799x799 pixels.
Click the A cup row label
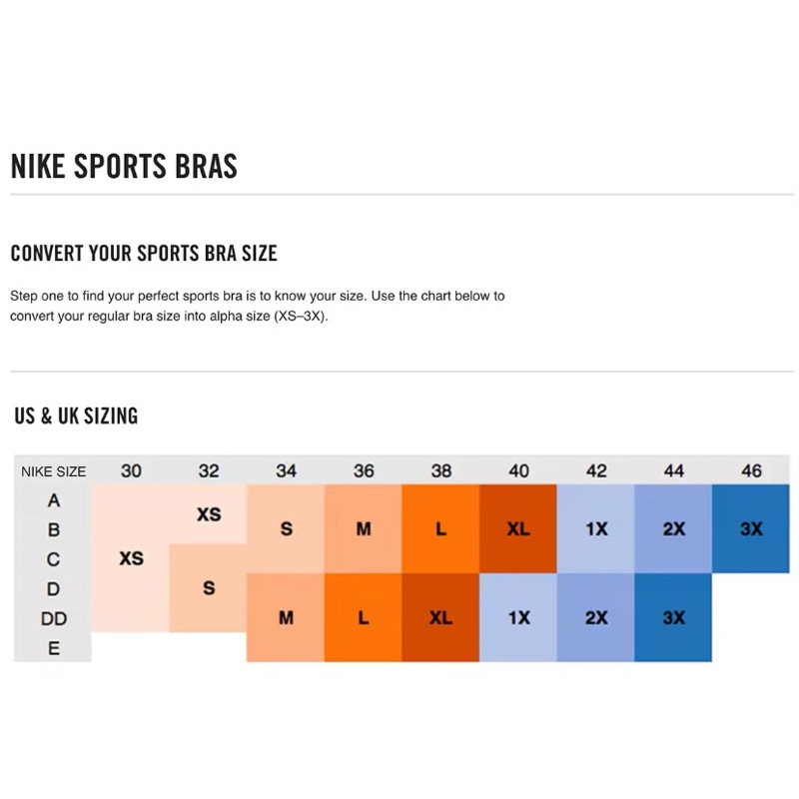click(54, 500)
